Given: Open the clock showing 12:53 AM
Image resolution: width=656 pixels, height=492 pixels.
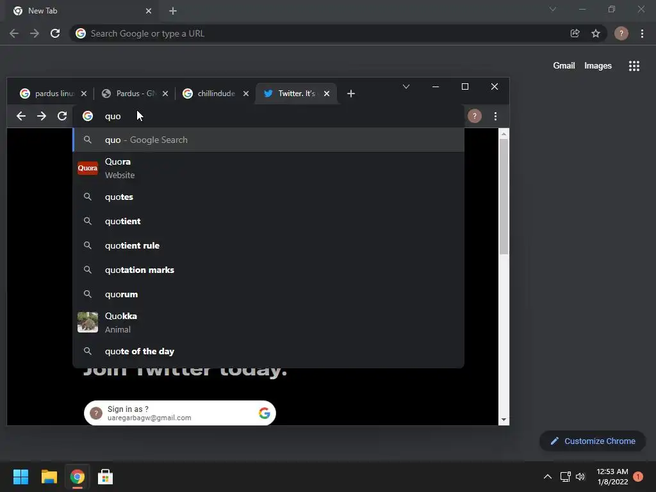Looking at the screenshot, I should click(x=612, y=477).
